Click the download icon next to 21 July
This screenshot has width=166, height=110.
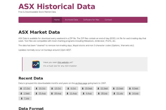[114, 94]
